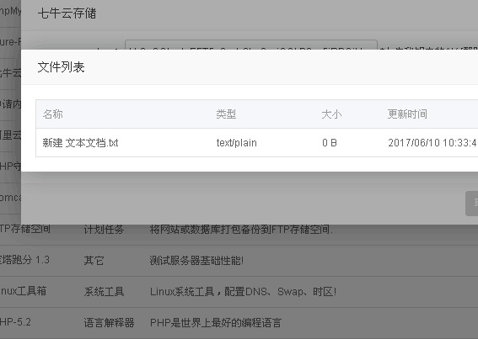
Task: Click the 名称 column header
Action: click(x=53, y=114)
